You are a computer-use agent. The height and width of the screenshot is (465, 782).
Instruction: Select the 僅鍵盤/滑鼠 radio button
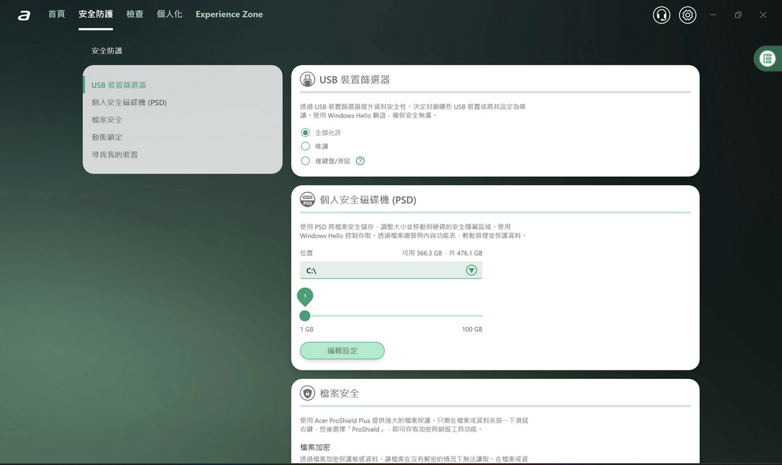[305, 161]
